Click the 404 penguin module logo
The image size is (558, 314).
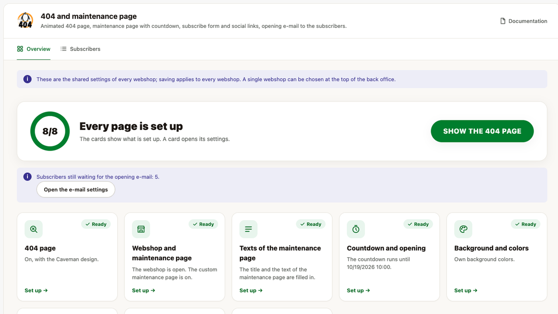[x=25, y=21]
